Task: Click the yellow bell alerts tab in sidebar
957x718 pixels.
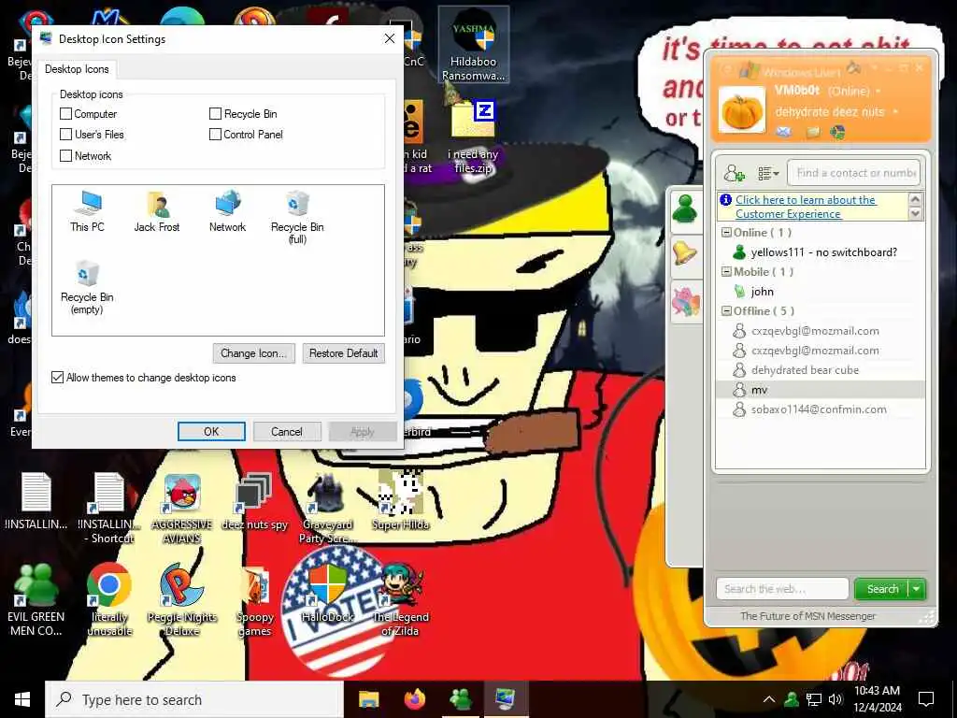Action: coord(685,254)
